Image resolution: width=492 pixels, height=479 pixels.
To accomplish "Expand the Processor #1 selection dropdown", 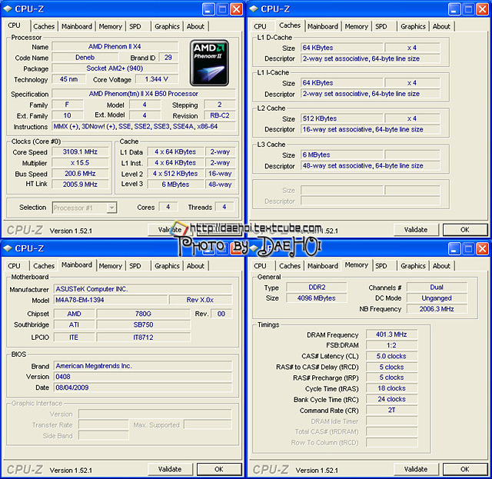I will [x=111, y=208].
